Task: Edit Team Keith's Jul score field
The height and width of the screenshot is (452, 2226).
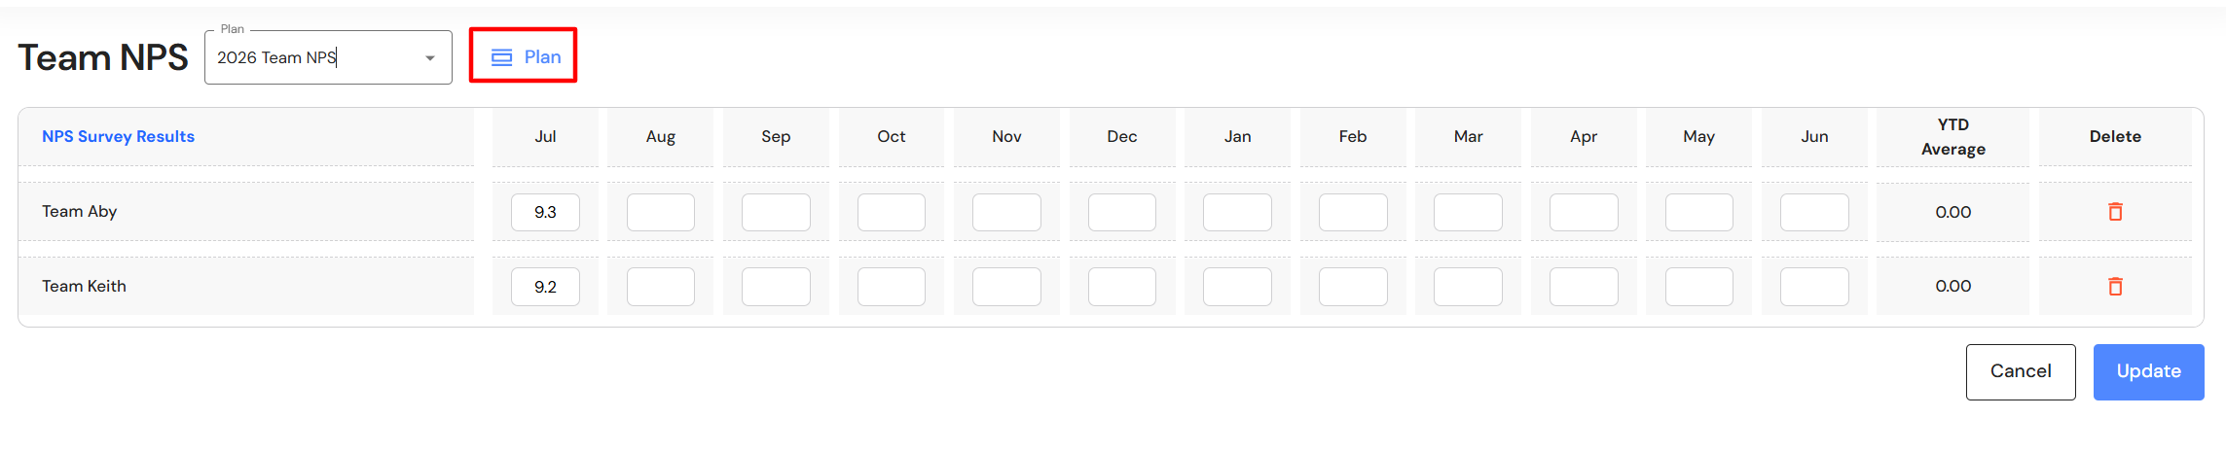Action: point(545,287)
